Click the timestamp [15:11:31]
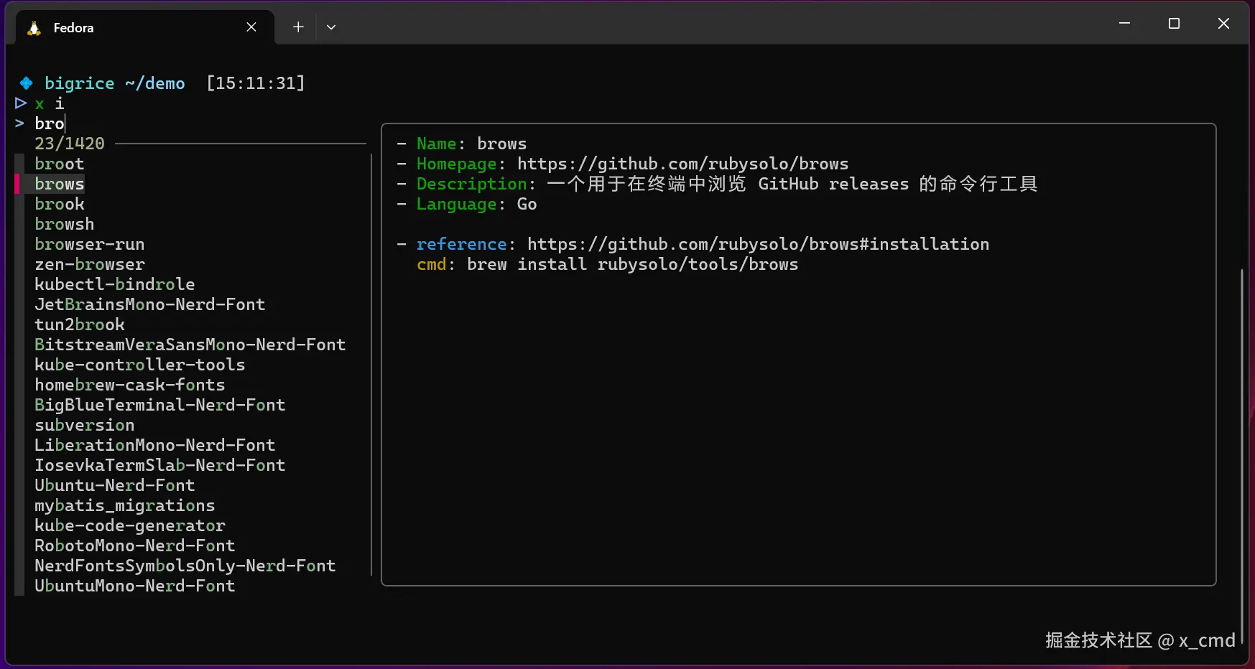The image size is (1255, 669). pyautogui.click(x=256, y=83)
